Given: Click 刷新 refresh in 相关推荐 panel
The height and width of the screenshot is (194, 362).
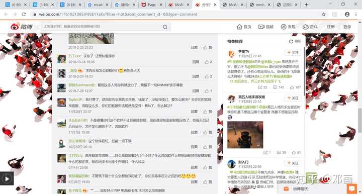Looking at the screenshot, I should pyautogui.click(x=295, y=41).
